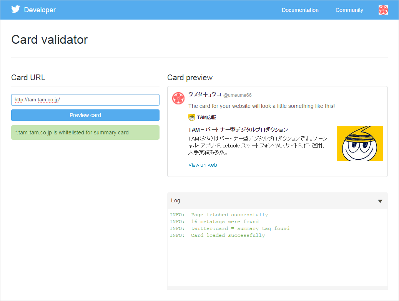Click the TAM広報 account name

pyautogui.click(x=206, y=117)
